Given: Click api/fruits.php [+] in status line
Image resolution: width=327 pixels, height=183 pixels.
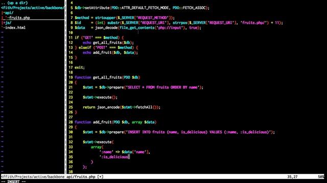Looking at the screenshot, I should pyautogui.click(x=85, y=177).
